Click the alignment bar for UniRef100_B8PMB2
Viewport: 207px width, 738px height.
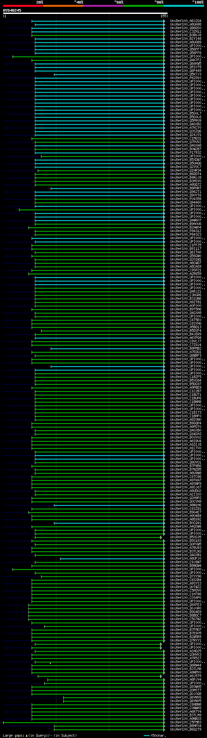pos(108,349)
